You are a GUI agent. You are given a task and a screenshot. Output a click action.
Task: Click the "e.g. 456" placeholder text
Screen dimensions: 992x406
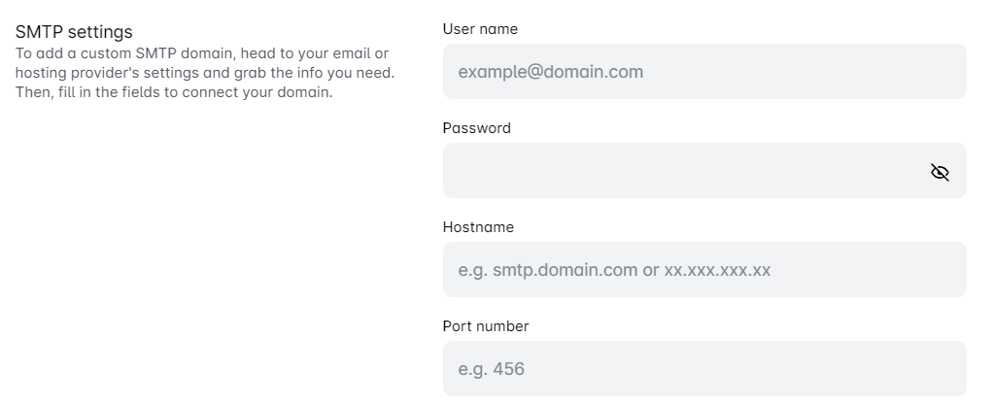tap(491, 369)
